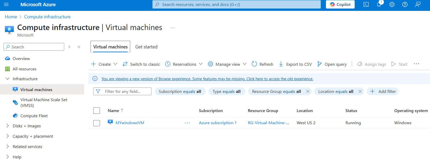The image size is (430, 162).
Task: Open the old experience banner link
Action: (x=207, y=79)
